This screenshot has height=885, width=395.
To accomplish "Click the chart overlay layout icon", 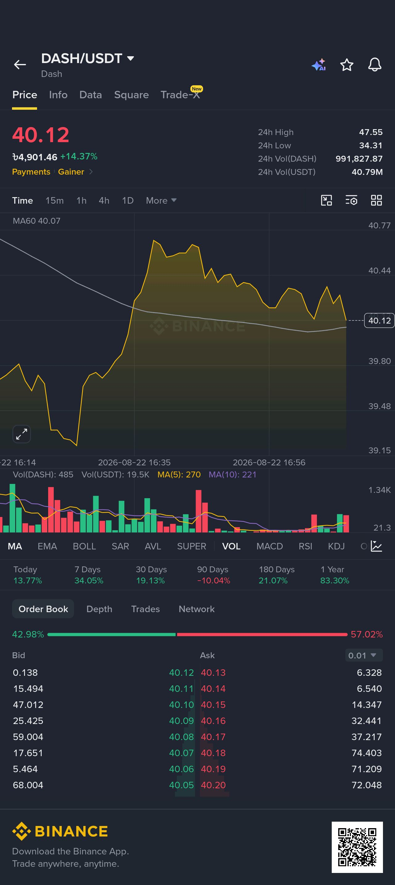I will 326,200.
